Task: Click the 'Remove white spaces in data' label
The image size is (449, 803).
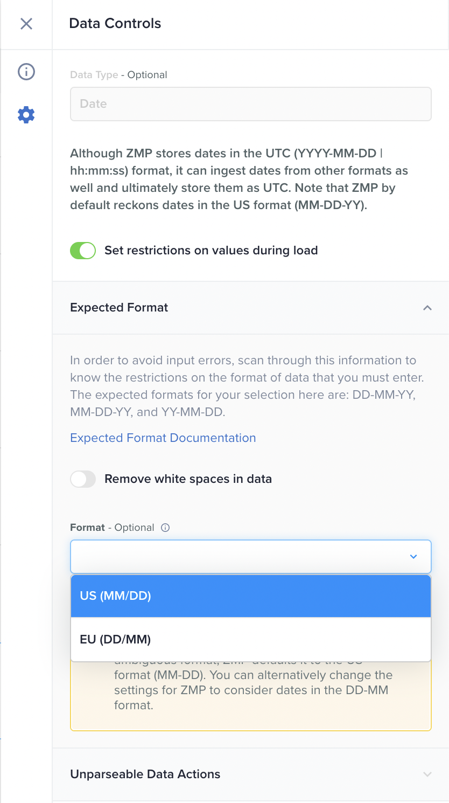Action: tap(188, 479)
